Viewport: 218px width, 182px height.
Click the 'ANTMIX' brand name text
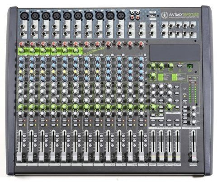pyautogui.click(x=175, y=14)
